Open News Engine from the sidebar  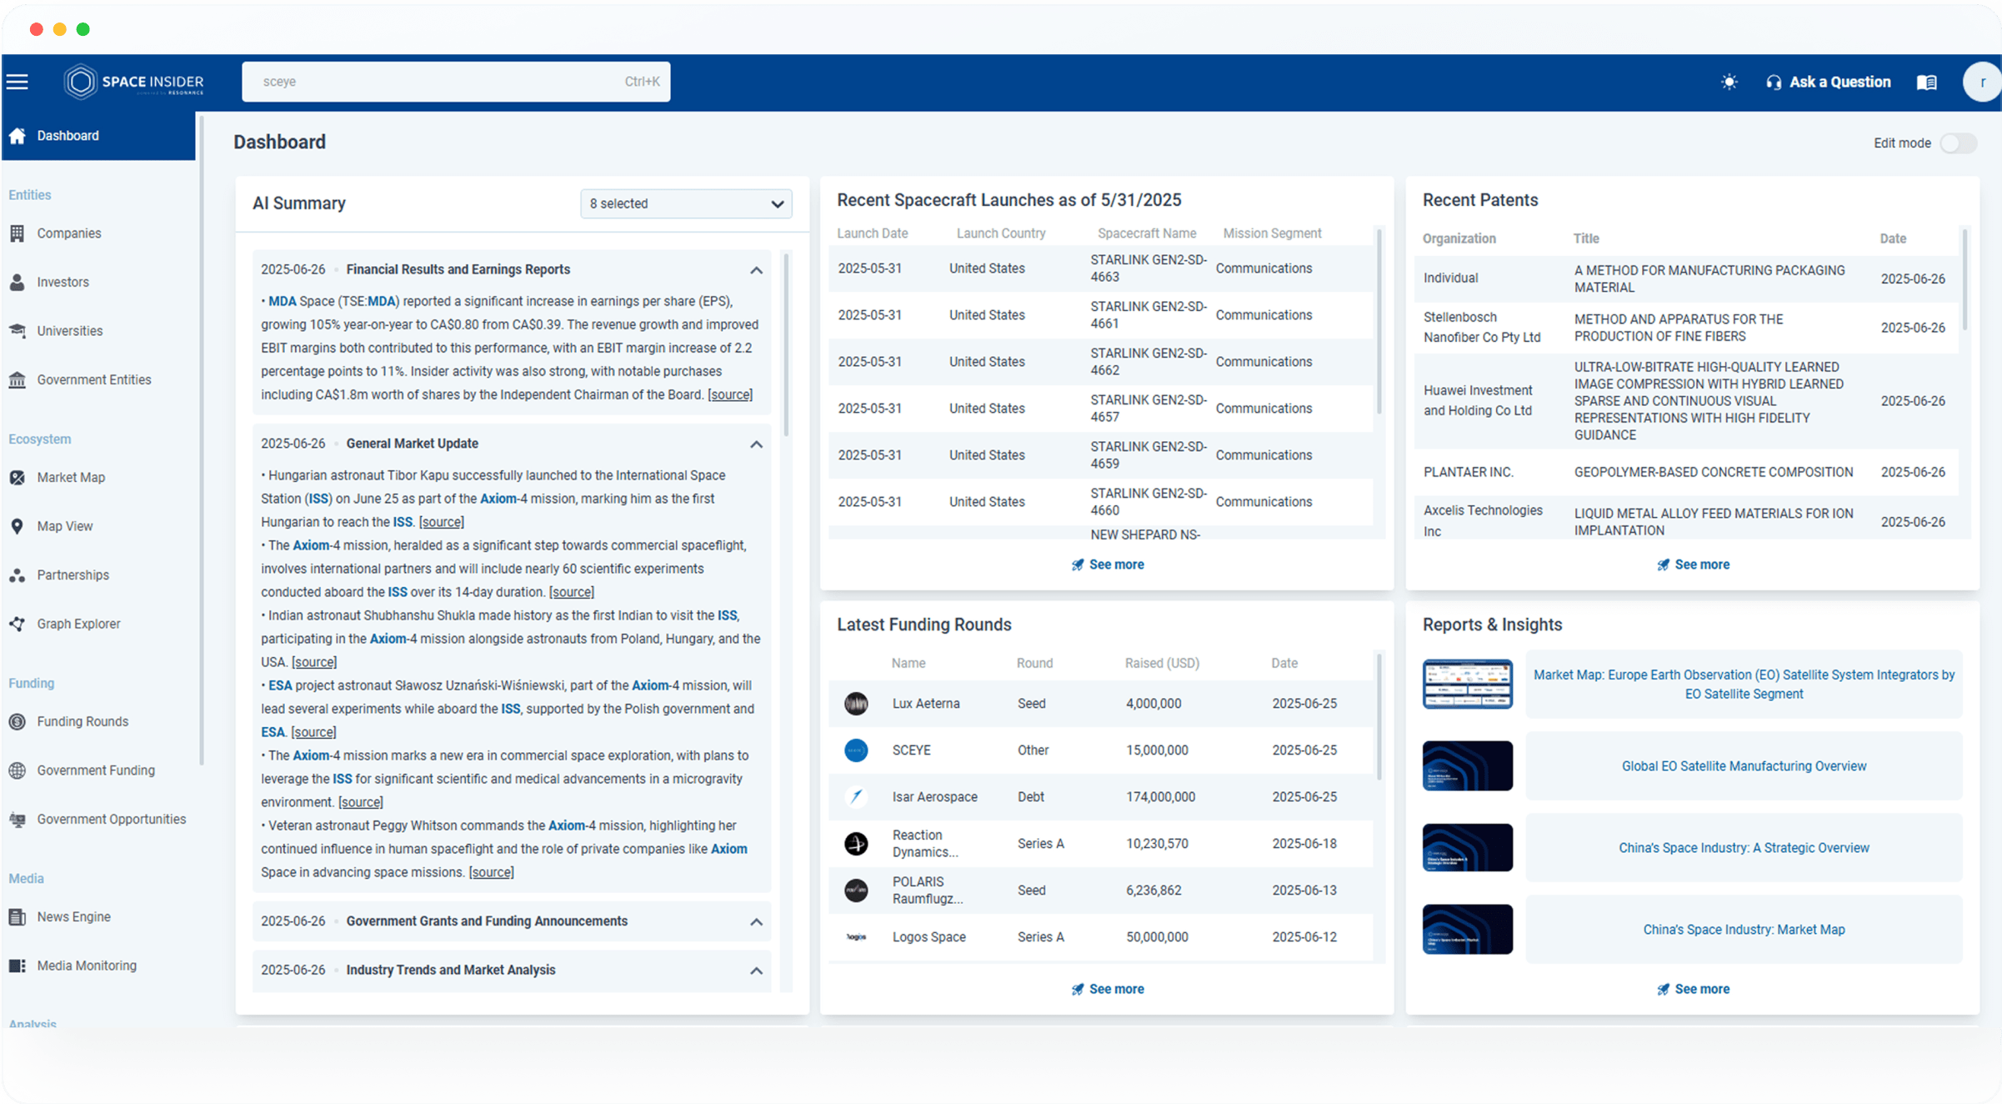click(x=73, y=916)
